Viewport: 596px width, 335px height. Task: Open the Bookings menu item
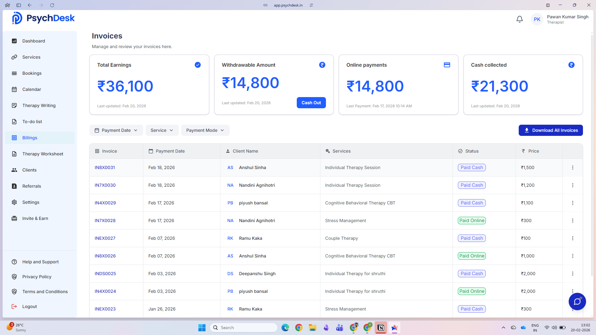pyautogui.click(x=32, y=73)
